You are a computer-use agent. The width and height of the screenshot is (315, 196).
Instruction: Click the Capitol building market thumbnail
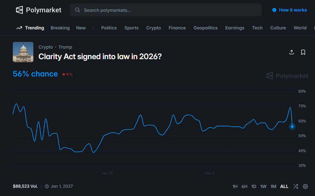tap(23, 52)
